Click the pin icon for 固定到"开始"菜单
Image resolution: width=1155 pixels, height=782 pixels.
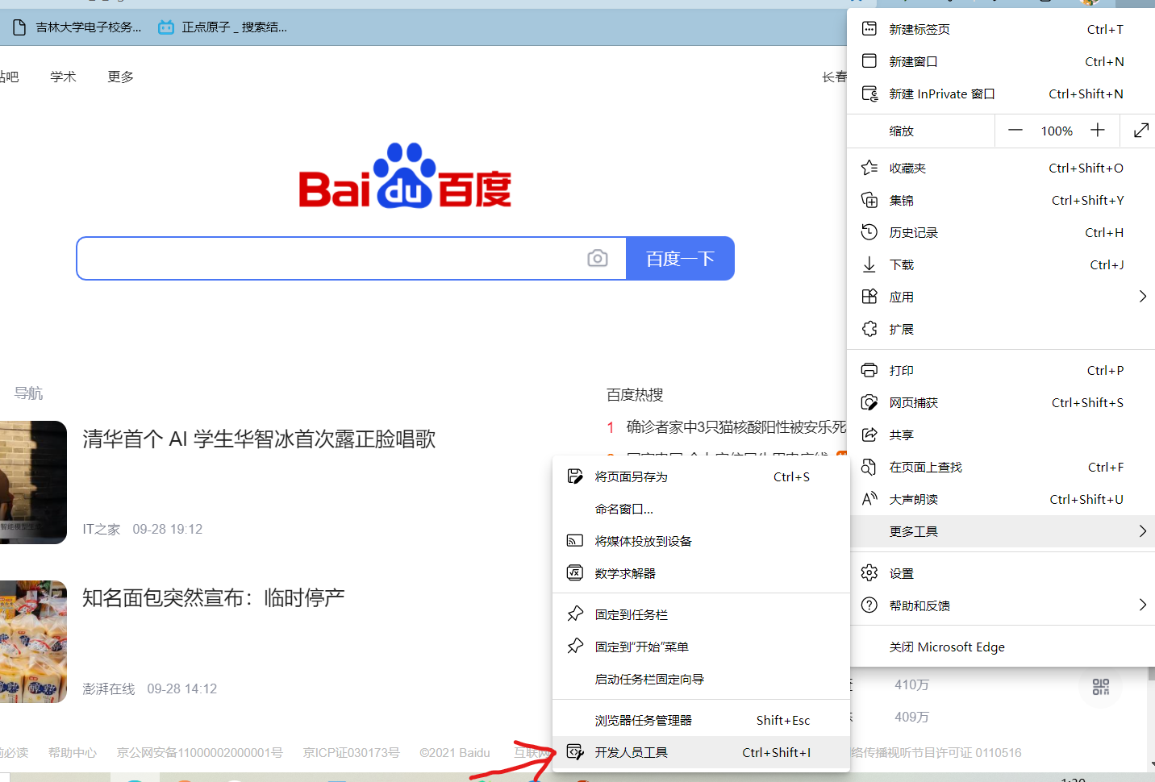click(x=575, y=647)
